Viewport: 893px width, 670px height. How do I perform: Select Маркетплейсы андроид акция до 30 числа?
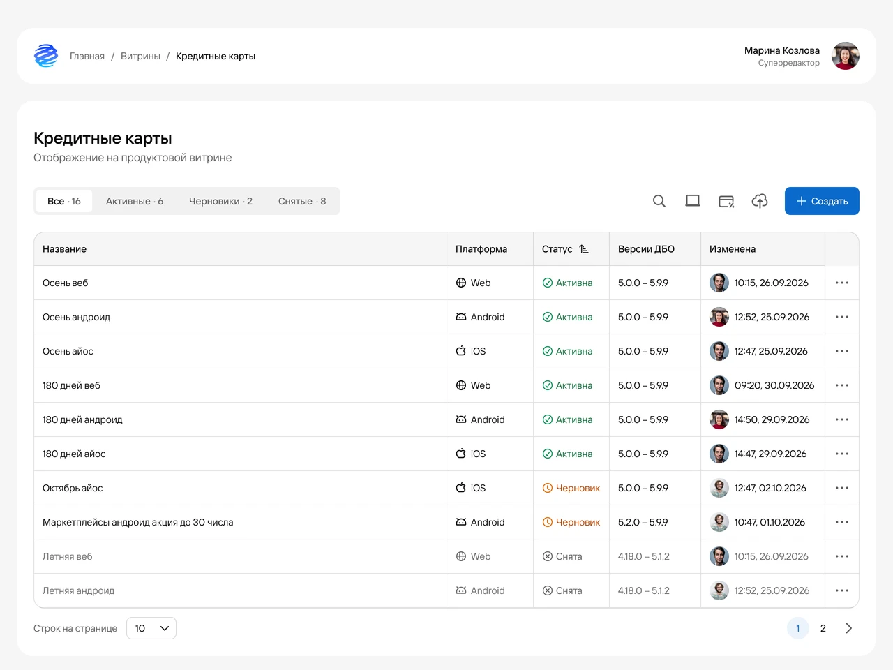click(138, 522)
